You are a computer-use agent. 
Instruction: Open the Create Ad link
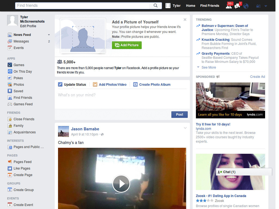(257, 77)
